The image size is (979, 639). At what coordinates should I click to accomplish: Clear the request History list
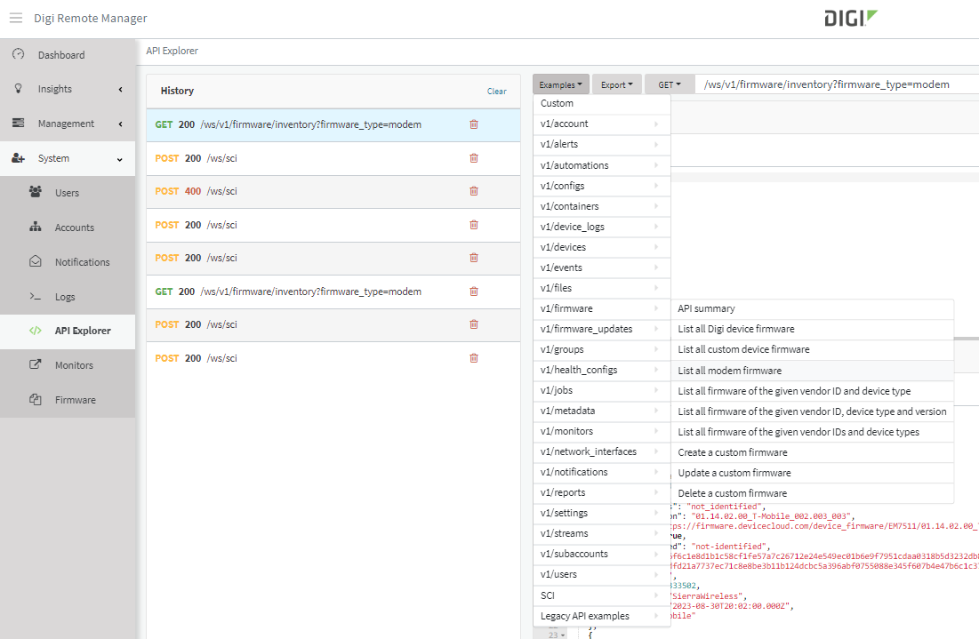497,92
